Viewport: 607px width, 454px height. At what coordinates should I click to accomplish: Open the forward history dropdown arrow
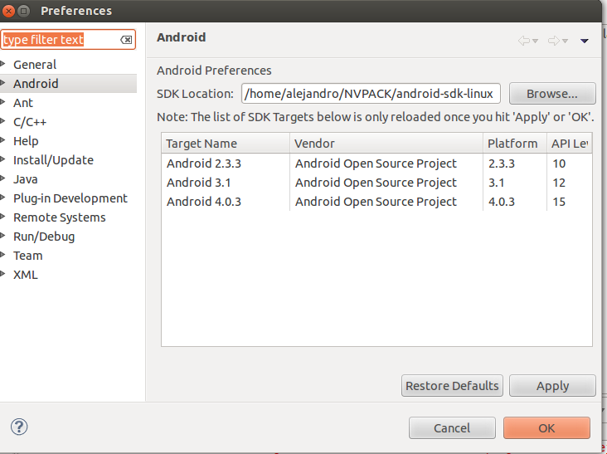coord(566,41)
